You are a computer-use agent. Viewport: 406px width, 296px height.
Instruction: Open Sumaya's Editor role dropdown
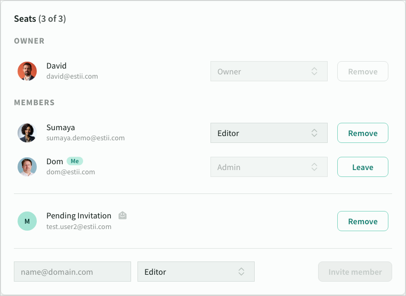(269, 133)
